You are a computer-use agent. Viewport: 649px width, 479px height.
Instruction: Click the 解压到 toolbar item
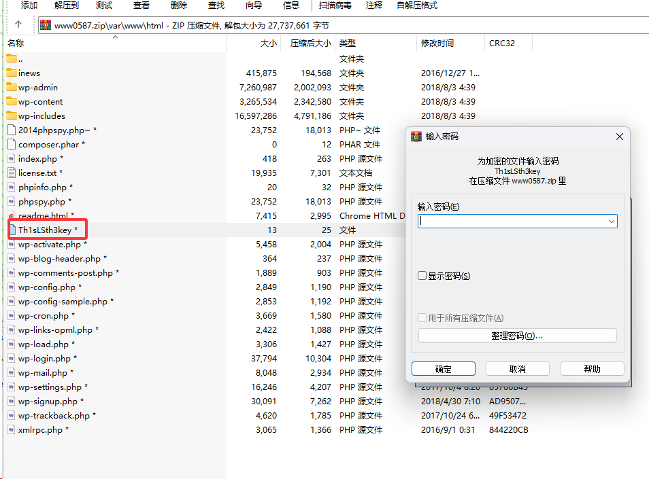coord(66,5)
